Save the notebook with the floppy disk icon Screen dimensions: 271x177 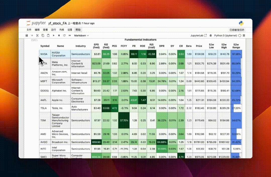tap(27, 35)
